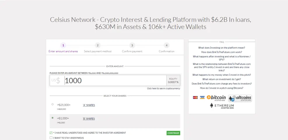Select step 1 circle in progress bar
The image size is (288, 140).
[x=63, y=45]
